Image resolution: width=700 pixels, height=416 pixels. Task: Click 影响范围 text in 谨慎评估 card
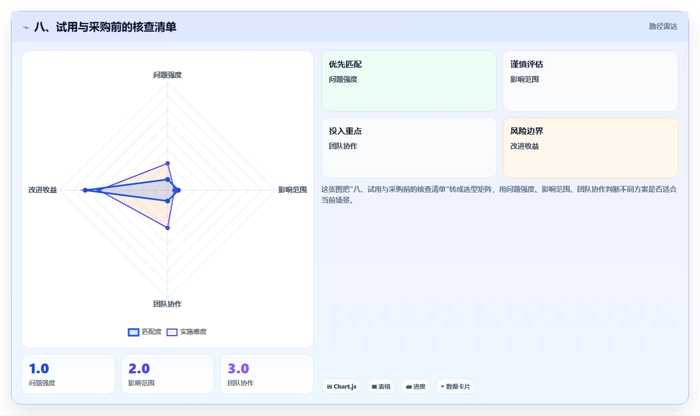tap(524, 79)
